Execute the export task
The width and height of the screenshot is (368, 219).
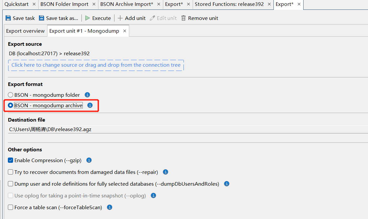coord(98,18)
